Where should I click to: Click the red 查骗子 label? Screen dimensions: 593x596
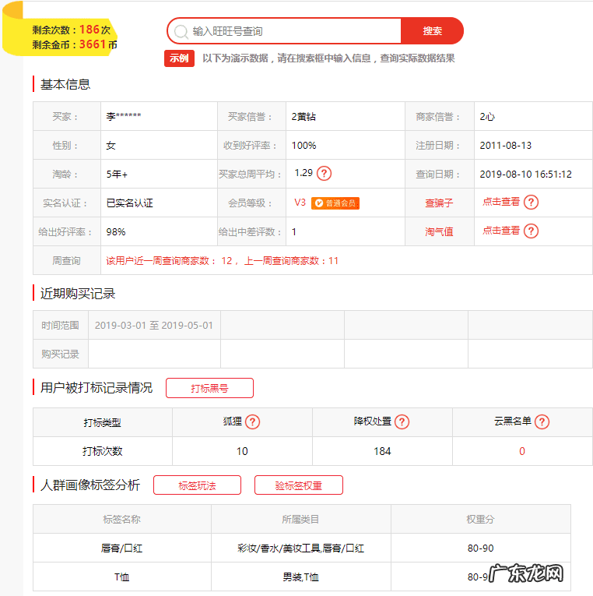pyautogui.click(x=438, y=203)
